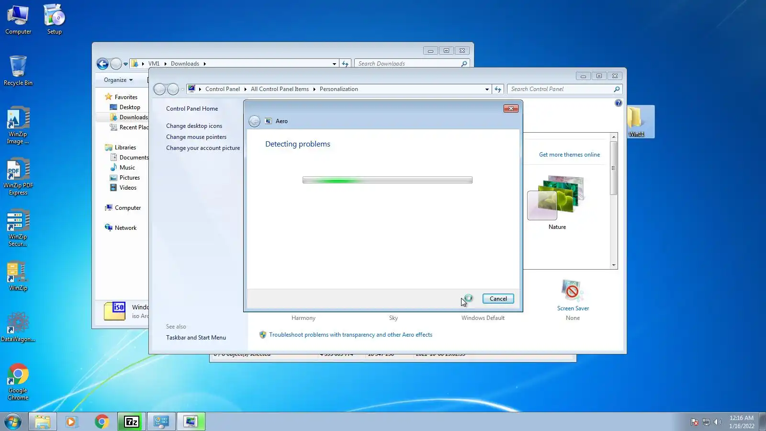Go back in the Downloads window
Image resolution: width=766 pixels, height=431 pixels.
tap(102, 64)
